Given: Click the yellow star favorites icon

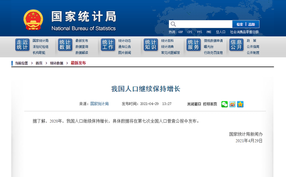Looking at the screenshot, I should (240, 104).
